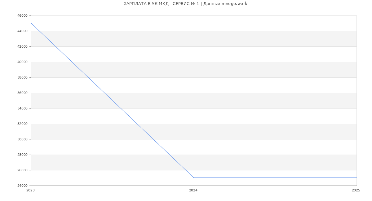Click the 36000 y-axis label
This screenshot has height=201, width=372.
pyautogui.click(x=23, y=93)
